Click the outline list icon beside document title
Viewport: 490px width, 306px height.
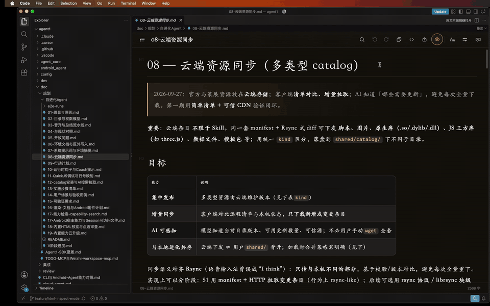(142, 40)
